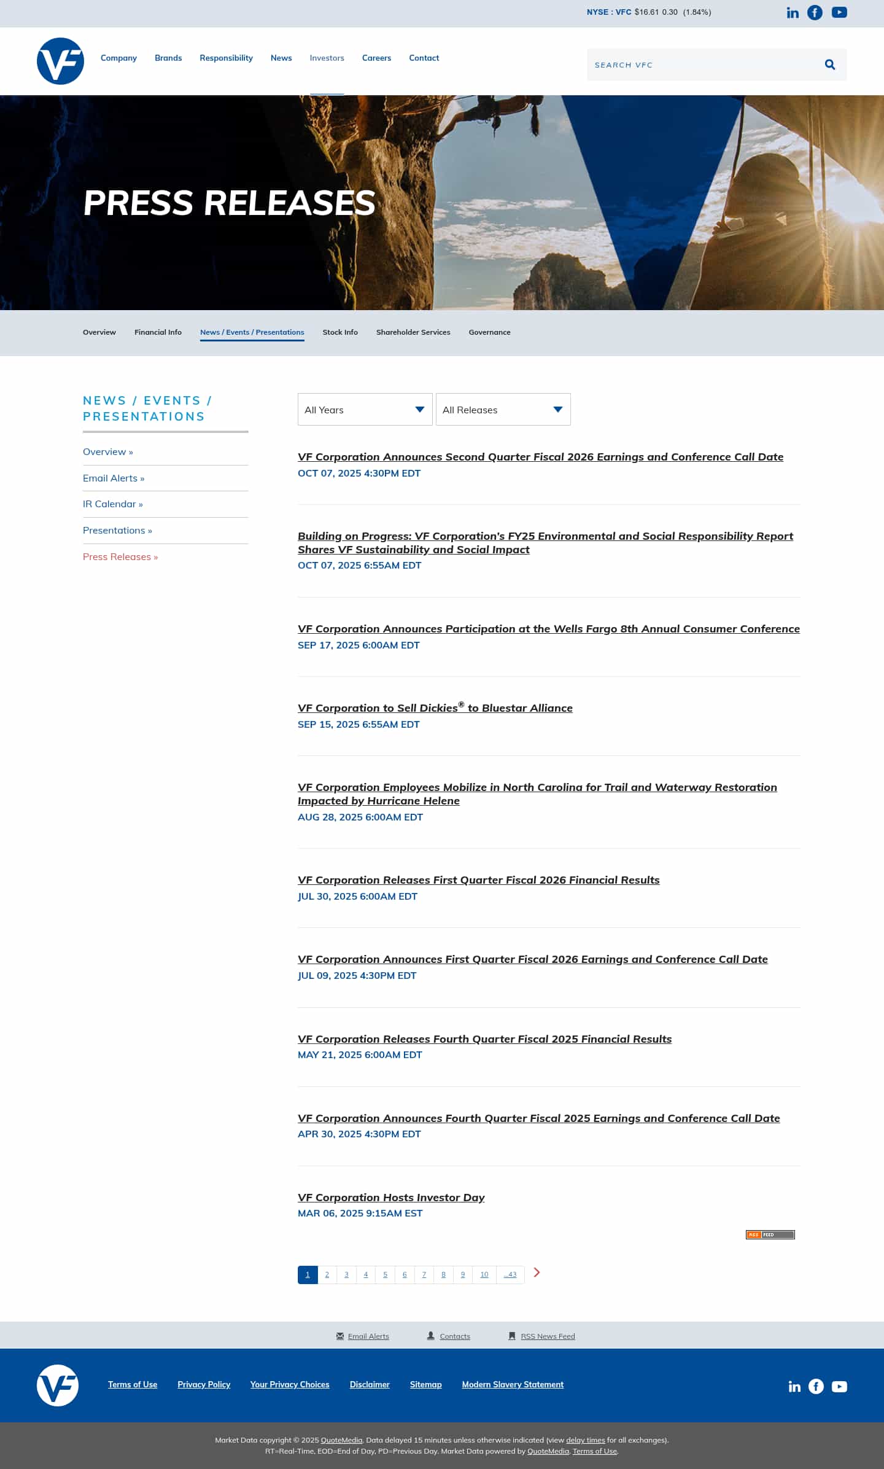Click the search magnifier icon
884x1469 pixels.
point(830,64)
